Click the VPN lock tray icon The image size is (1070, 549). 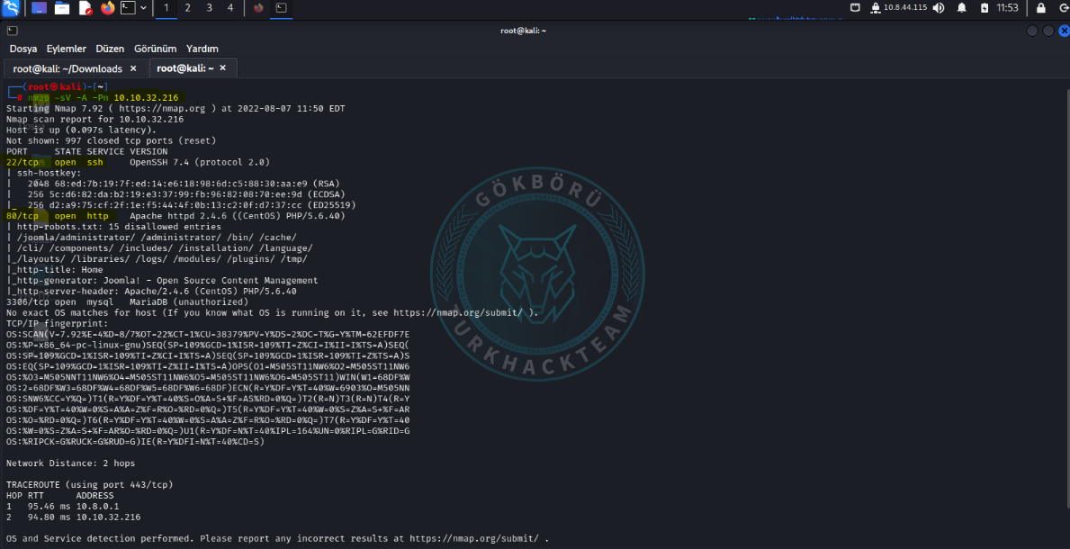click(x=875, y=8)
